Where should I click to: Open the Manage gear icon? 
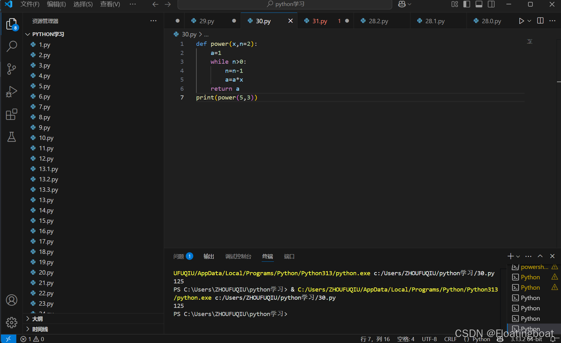12,322
